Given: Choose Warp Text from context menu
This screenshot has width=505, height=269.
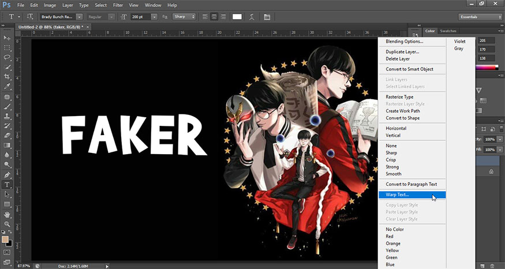Looking at the screenshot, I should (x=412, y=195).
